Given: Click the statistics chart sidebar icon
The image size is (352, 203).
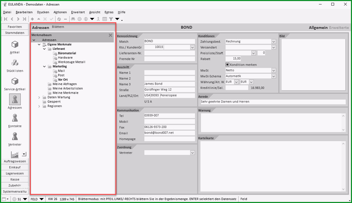Looking at the screenshot, I should 15,155.
